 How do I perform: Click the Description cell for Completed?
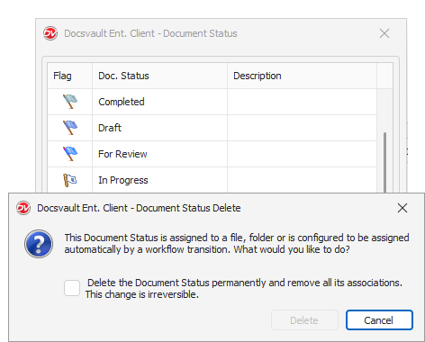click(302, 102)
